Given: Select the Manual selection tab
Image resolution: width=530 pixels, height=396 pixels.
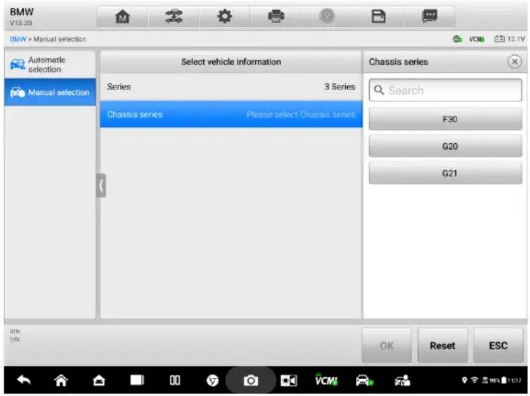Looking at the screenshot, I should click(50, 92).
